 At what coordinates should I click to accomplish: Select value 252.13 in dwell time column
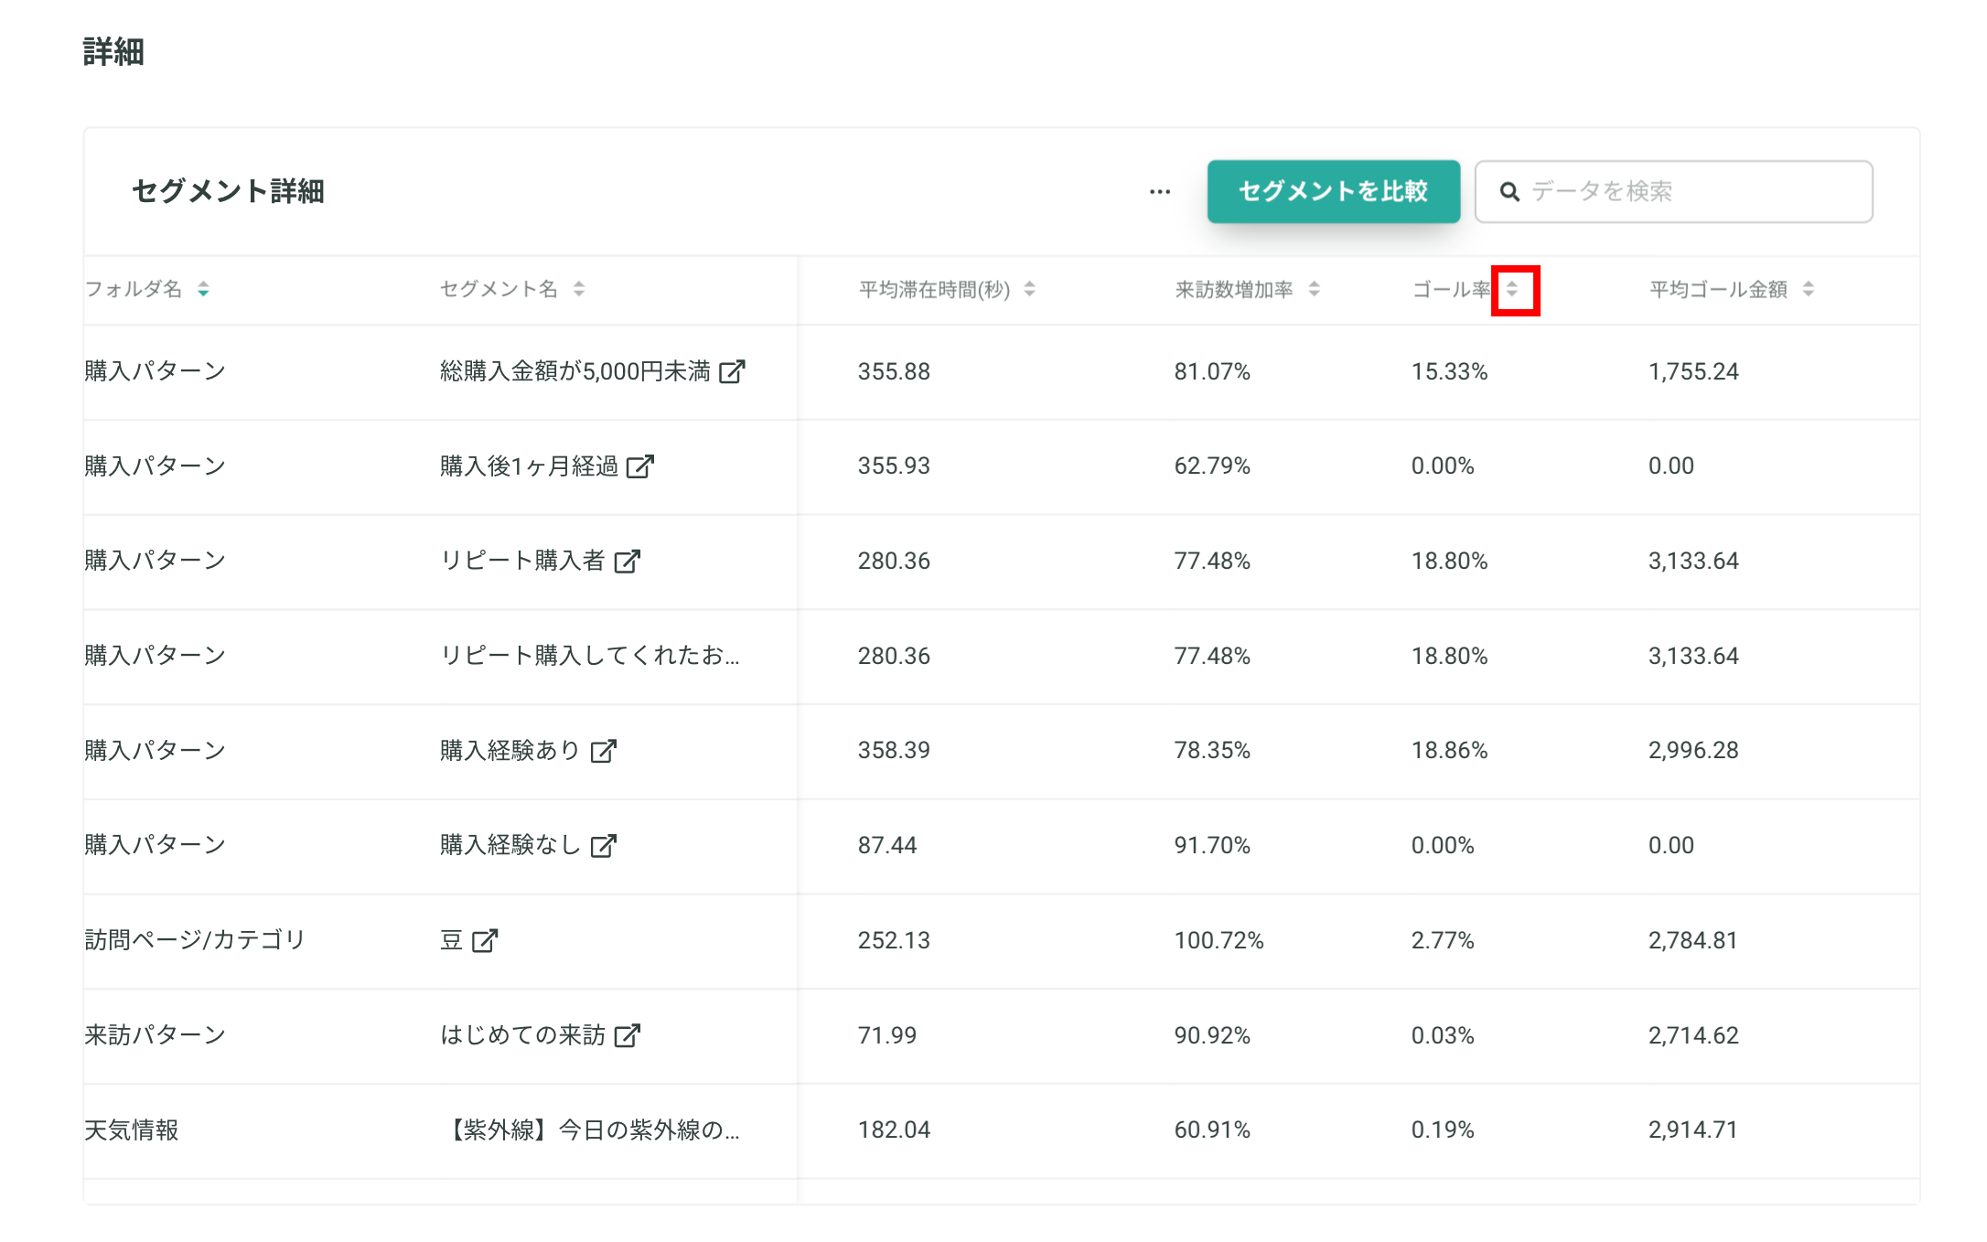click(x=894, y=940)
